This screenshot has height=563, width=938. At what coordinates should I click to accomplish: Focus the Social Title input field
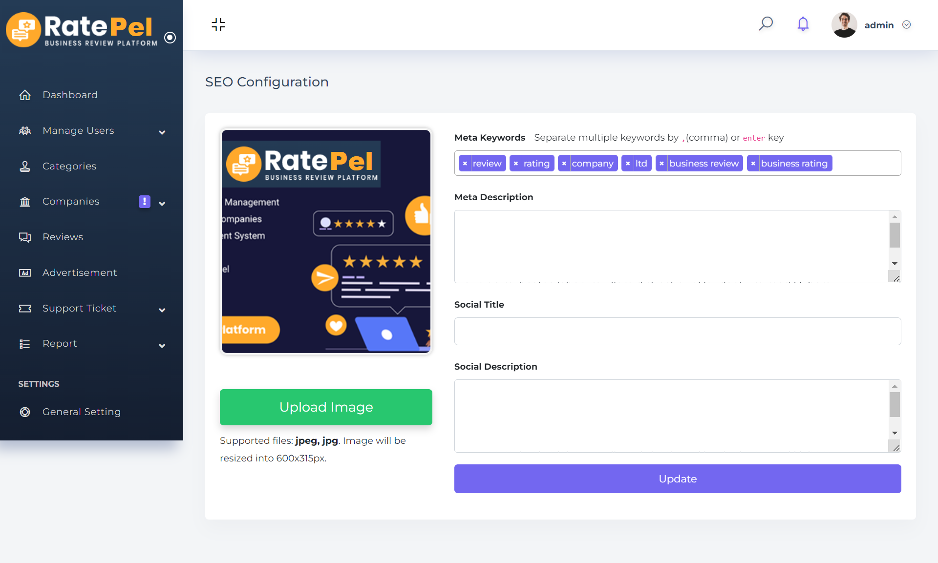coord(678,332)
